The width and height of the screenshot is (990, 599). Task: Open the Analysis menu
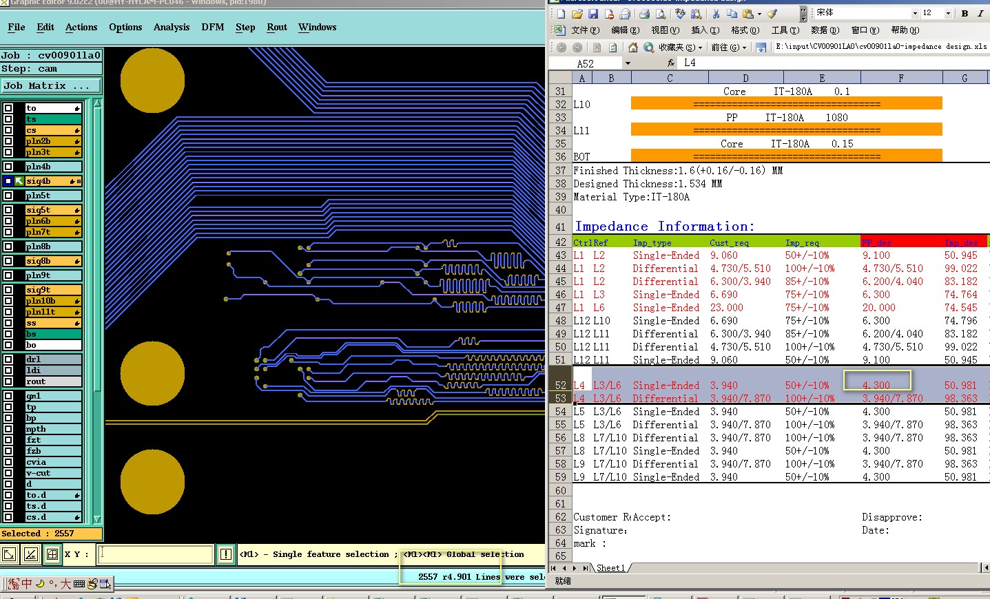point(172,28)
